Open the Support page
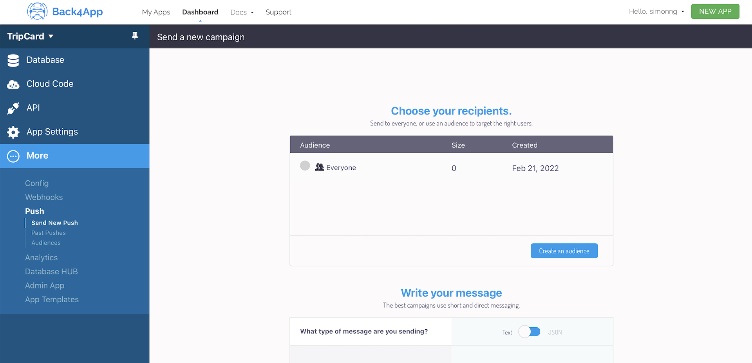Screen dimensions: 752x363 coord(278,12)
